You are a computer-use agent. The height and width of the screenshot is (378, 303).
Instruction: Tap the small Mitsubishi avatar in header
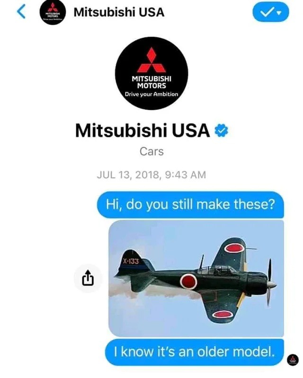point(53,12)
